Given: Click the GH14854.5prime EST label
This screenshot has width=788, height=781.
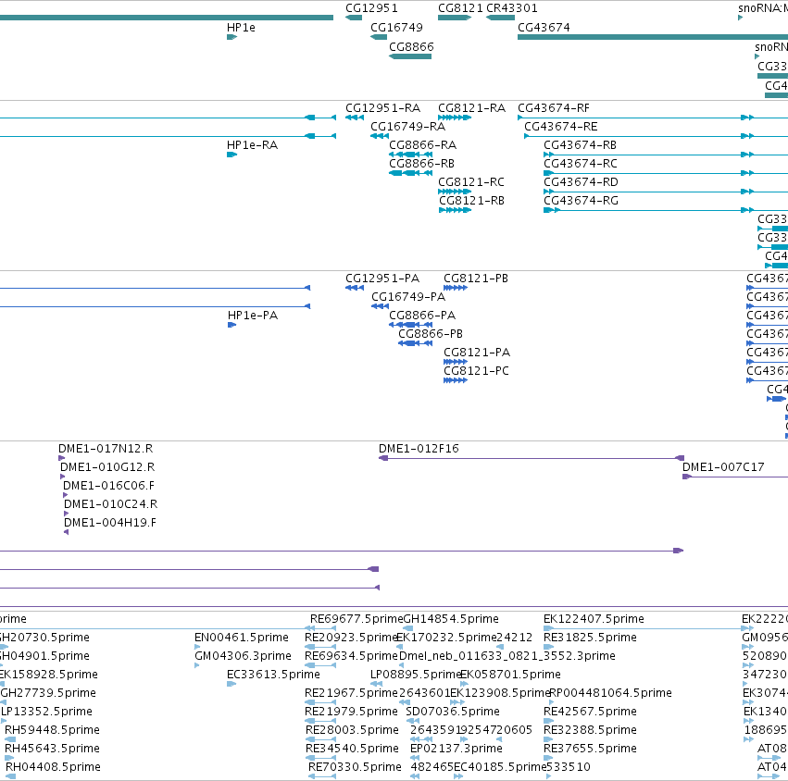Looking at the screenshot, I should [x=451, y=619].
